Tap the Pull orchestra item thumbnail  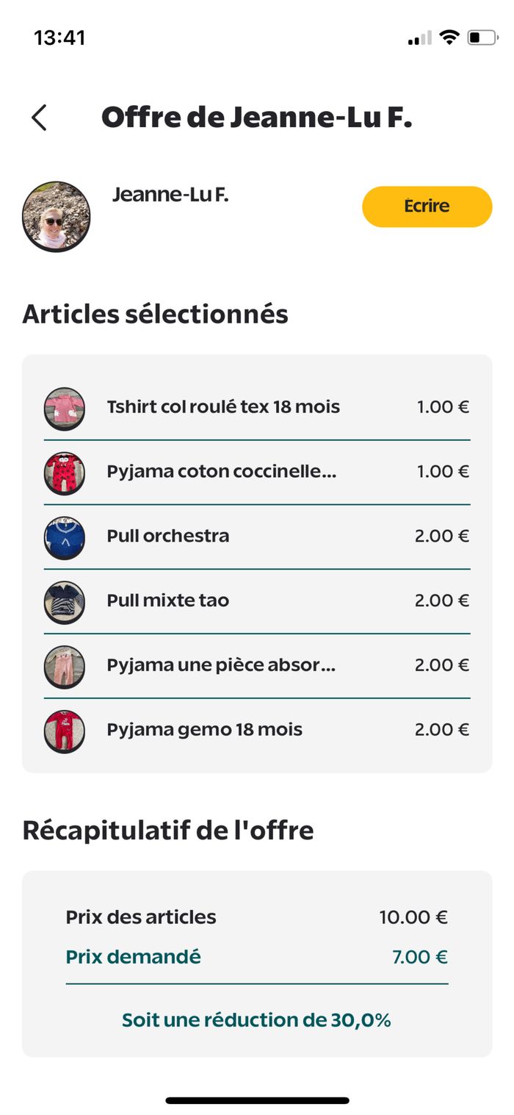(x=65, y=537)
